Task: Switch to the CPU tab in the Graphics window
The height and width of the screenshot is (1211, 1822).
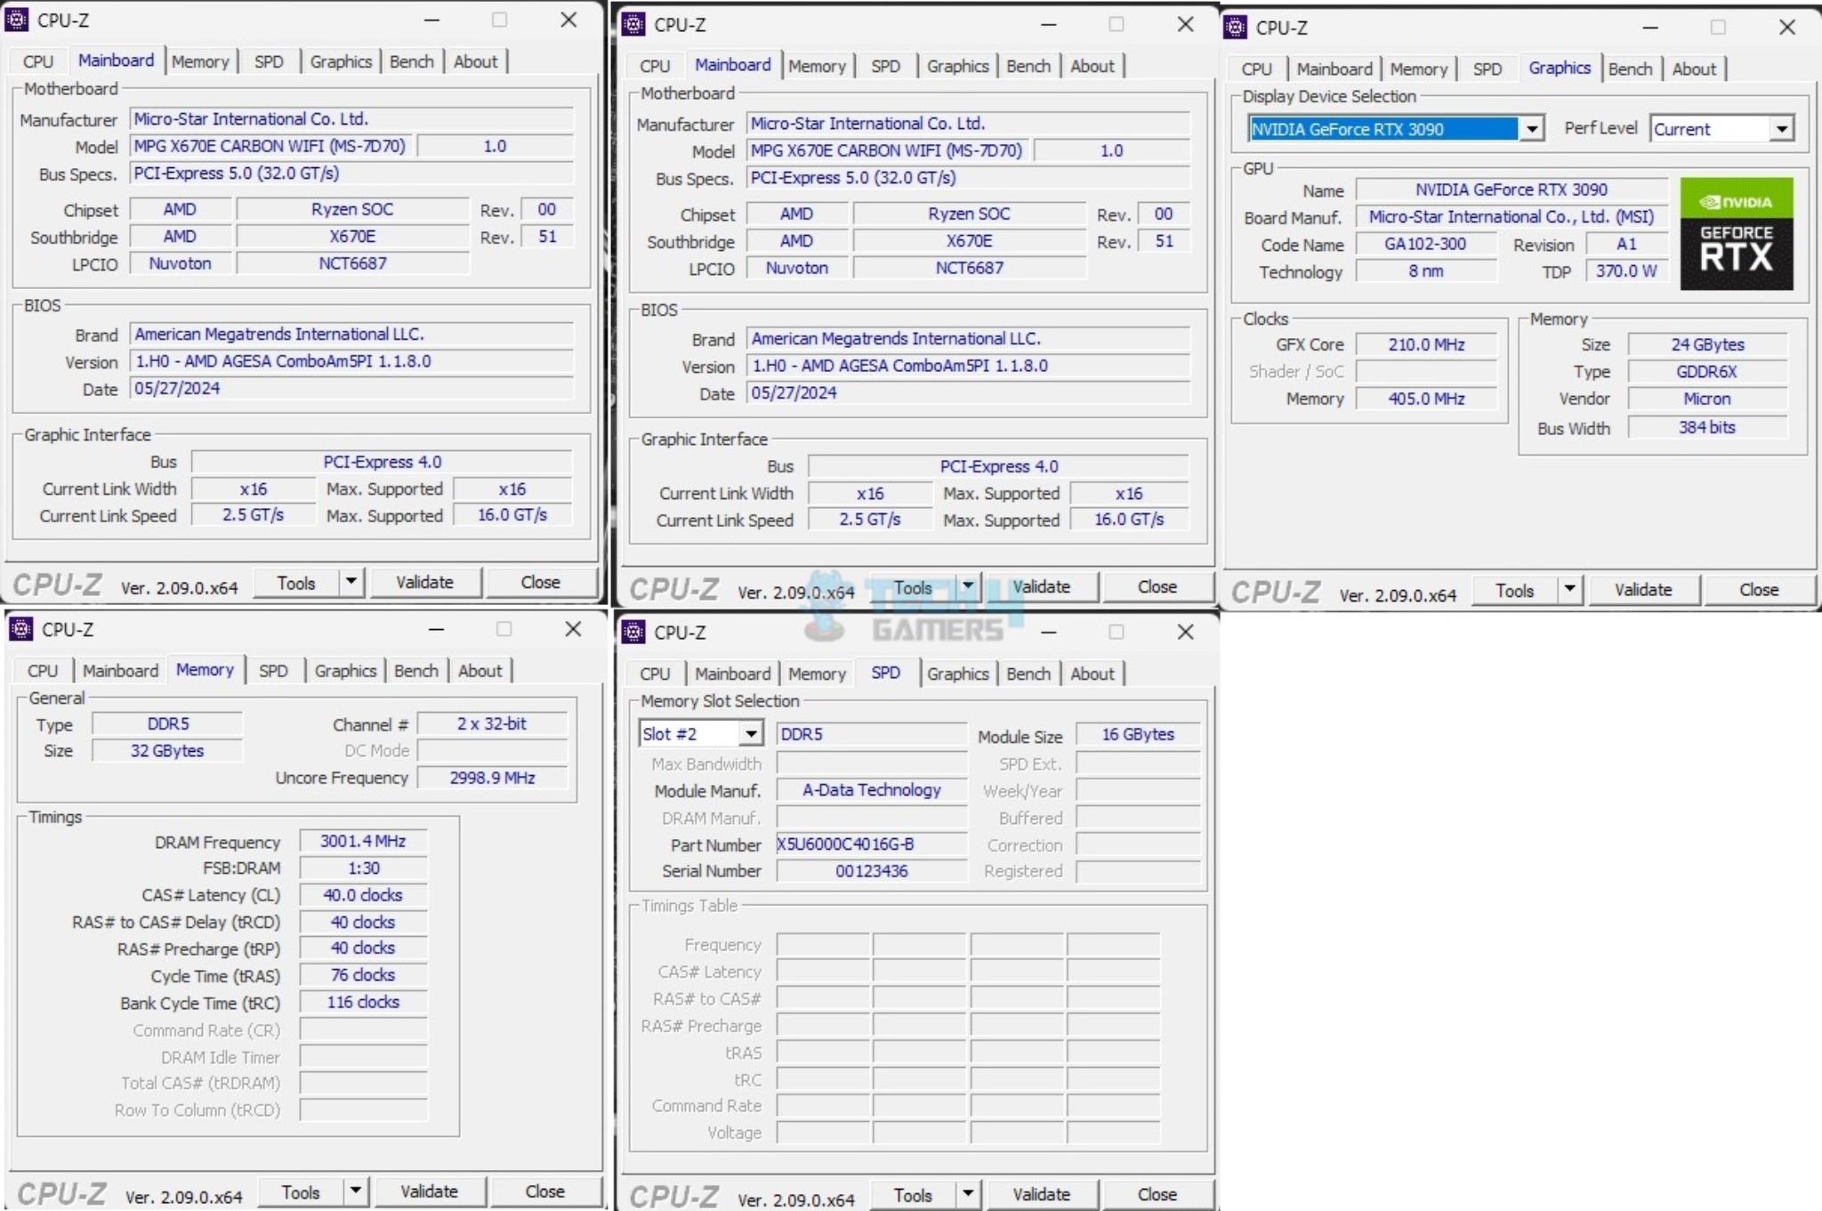Action: click(1256, 69)
